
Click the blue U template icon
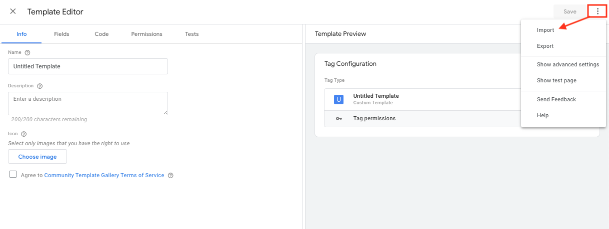coord(338,99)
